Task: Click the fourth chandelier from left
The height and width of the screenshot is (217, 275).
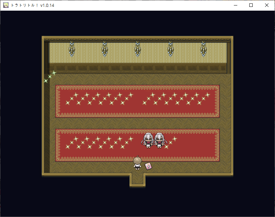Action: (x=171, y=49)
